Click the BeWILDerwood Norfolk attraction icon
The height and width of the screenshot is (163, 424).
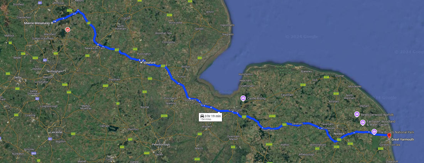pos(357,115)
